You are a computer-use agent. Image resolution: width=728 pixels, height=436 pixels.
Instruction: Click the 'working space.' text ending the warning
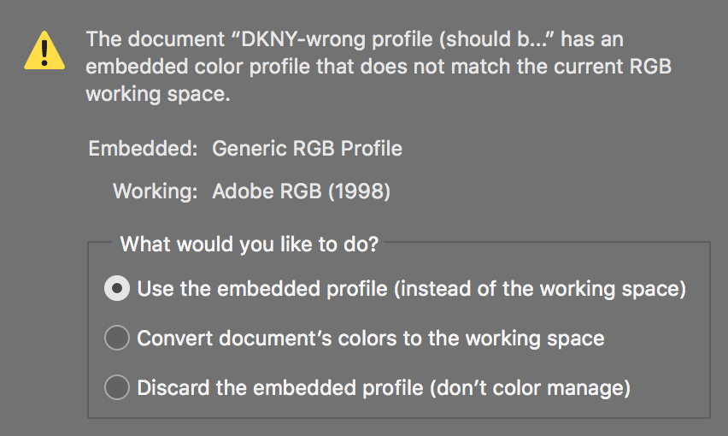point(158,94)
